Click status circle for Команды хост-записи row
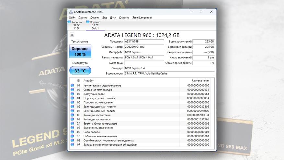The height and width of the screenshot is (160, 284). pyautogui.click(x=72, y=119)
